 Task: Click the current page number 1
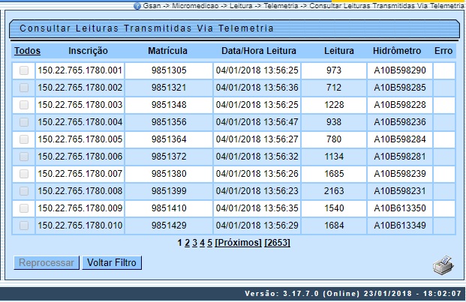[179, 243]
